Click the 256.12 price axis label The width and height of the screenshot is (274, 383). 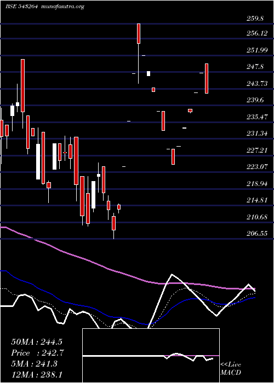(x=257, y=33)
